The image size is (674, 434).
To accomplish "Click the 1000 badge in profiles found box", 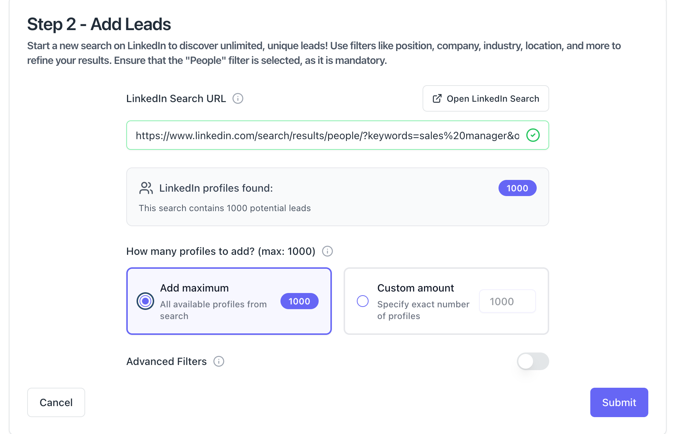I will click(517, 188).
